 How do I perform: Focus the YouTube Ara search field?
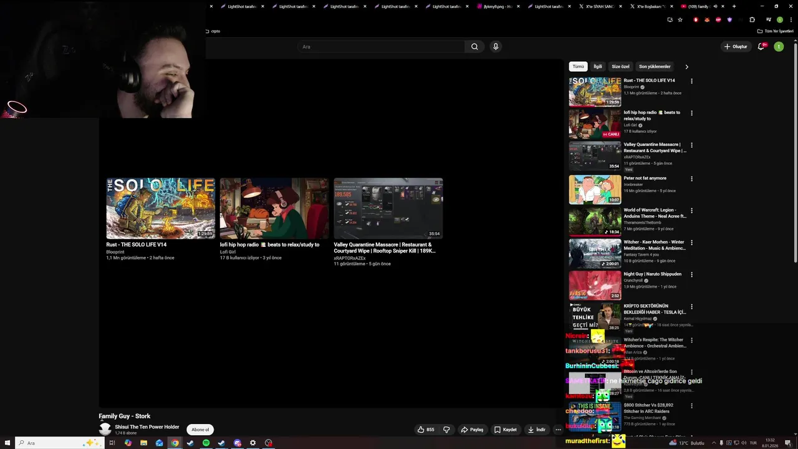[x=381, y=47]
